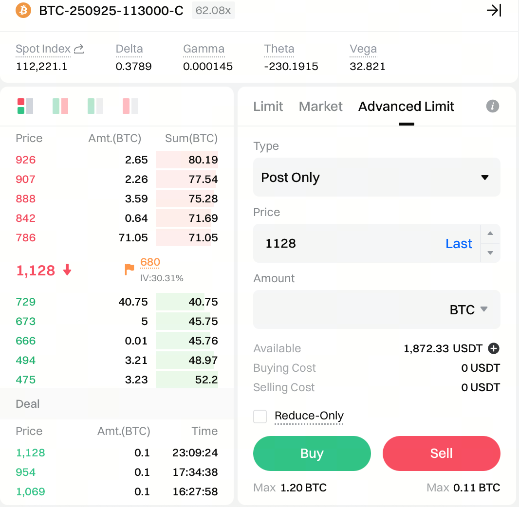Increase price with the up stepper arrow
This screenshot has height=507, width=519.
tap(490, 234)
